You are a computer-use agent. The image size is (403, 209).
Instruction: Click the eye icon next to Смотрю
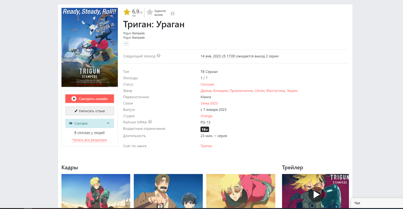[71, 123]
